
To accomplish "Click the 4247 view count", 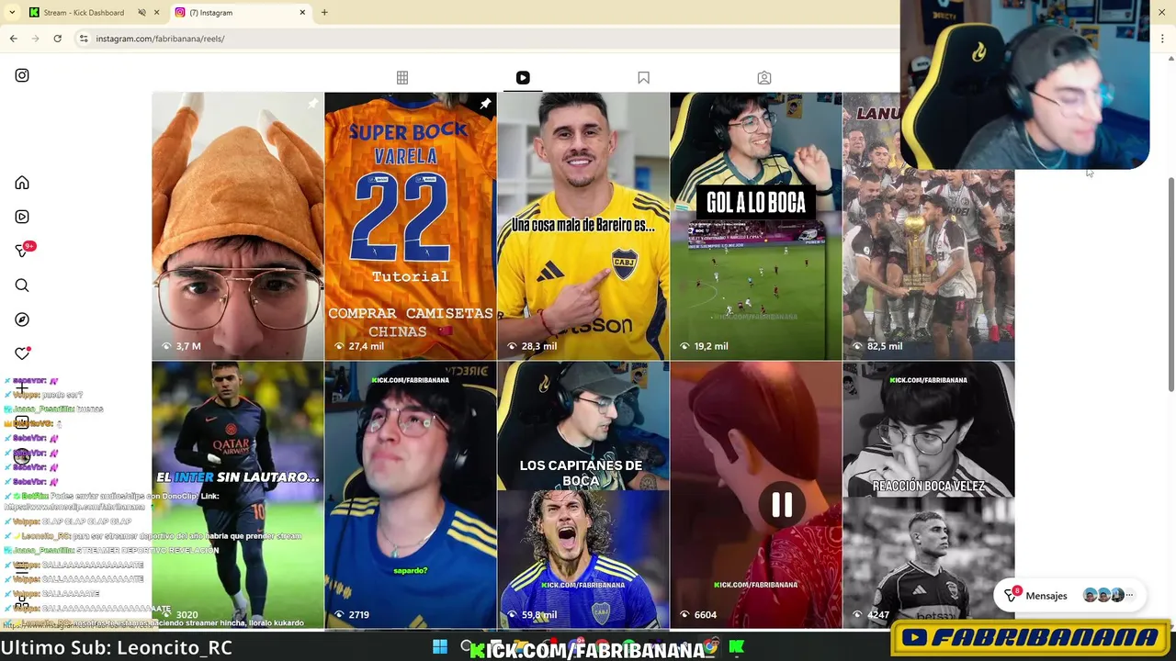I will [x=870, y=615].
